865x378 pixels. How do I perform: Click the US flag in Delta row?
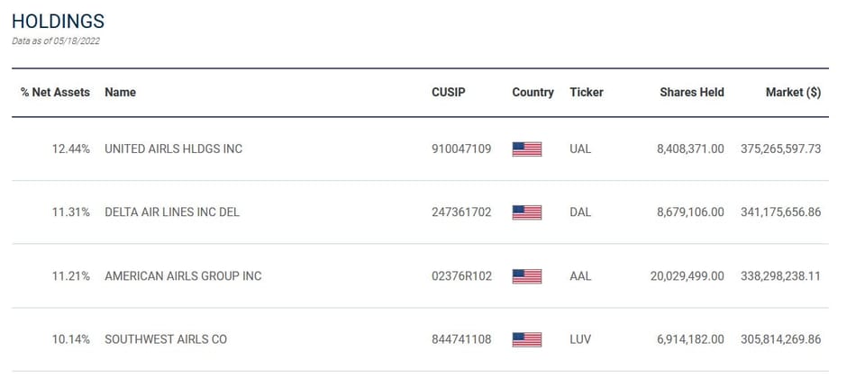[527, 212]
